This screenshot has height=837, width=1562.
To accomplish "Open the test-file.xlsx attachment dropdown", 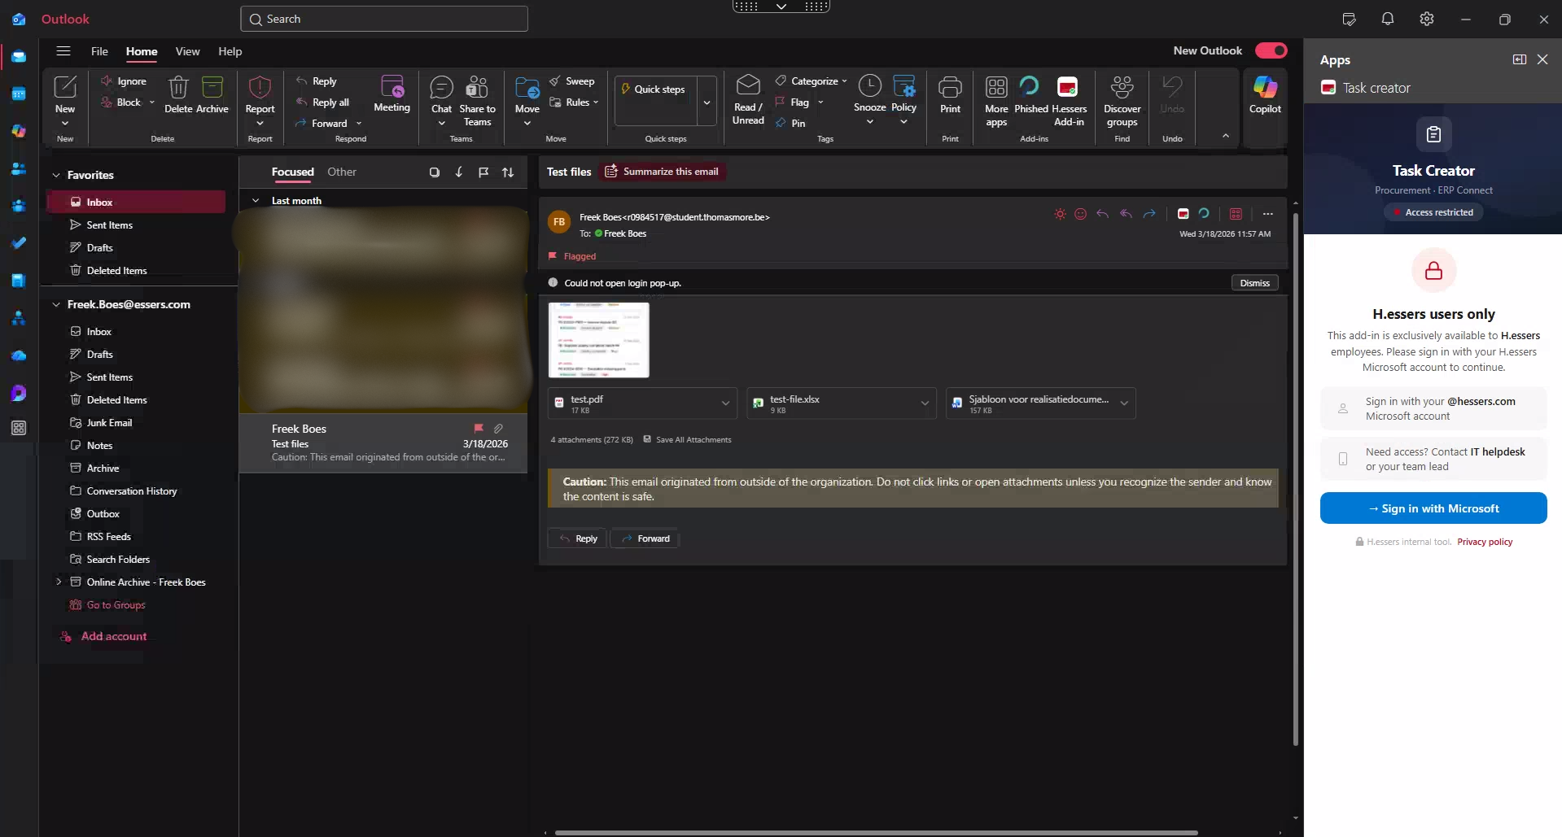I will (x=925, y=403).
